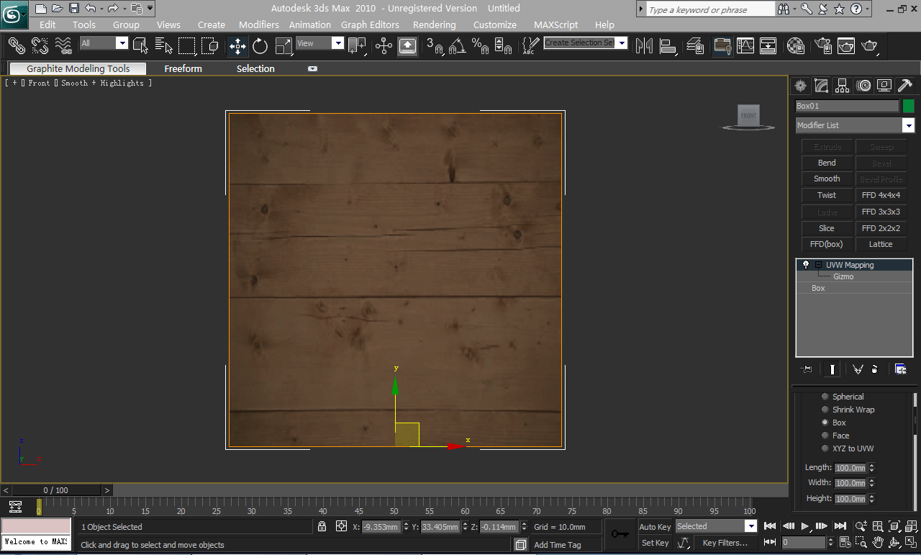Open the Redo history dropdown arrow
Screen dimensions: 921x555
point(123,9)
